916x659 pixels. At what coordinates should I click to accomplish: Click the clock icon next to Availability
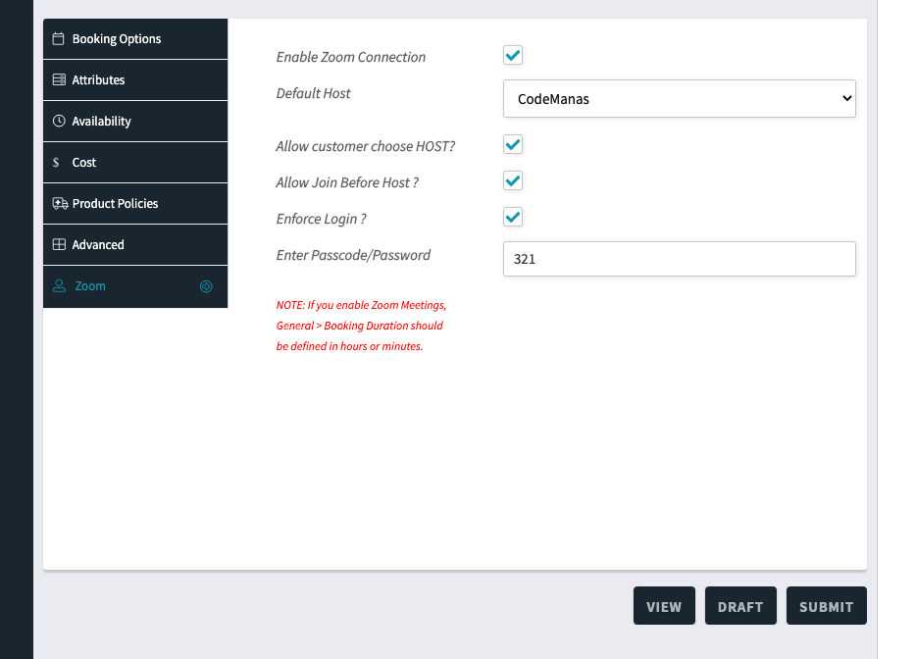pyautogui.click(x=59, y=122)
